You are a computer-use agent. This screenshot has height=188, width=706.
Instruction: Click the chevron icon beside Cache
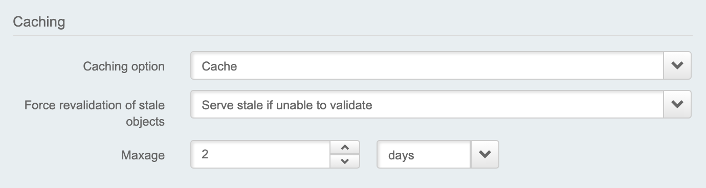tap(677, 65)
